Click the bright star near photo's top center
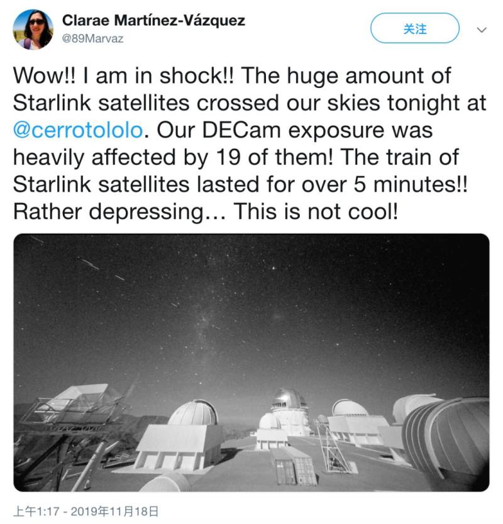This screenshot has height=524, width=503. click(x=274, y=268)
